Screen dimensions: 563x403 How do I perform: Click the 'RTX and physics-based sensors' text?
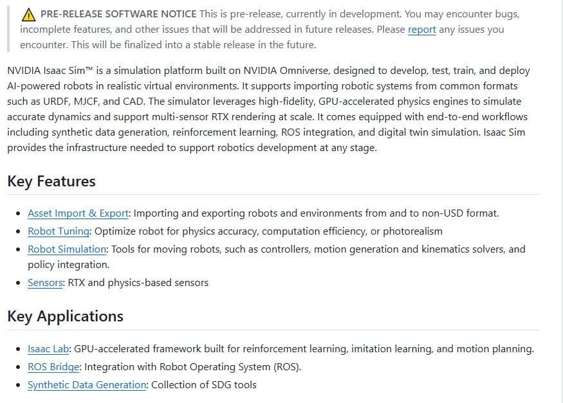click(138, 283)
